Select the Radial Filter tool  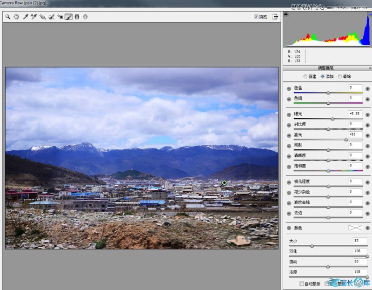coord(86,17)
